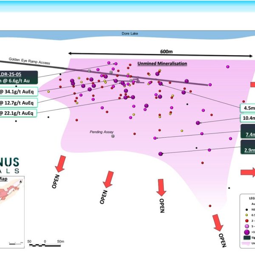The height and width of the screenshot is (255, 255).
Task: Click the Golden Eye Ramp Access label
Action: tap(25, 62)
